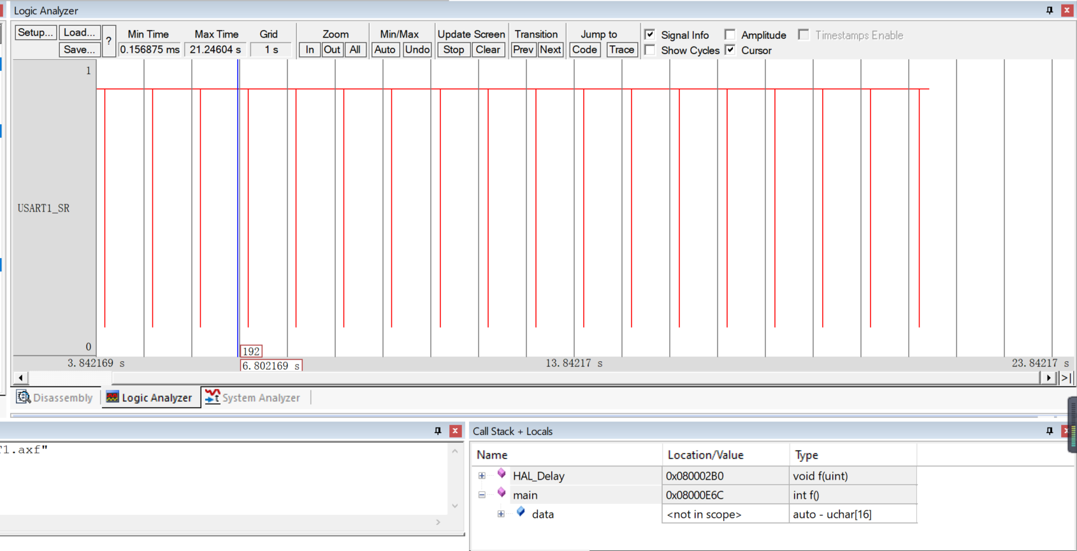This screenshot has height=551, width=1077.
Task: Select the Logic Analyzer tab
Action: tap(150, 397)
